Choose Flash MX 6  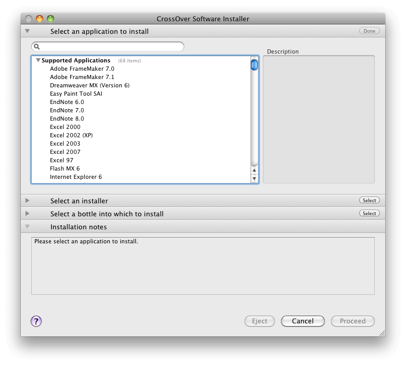(x=65, y=168)
